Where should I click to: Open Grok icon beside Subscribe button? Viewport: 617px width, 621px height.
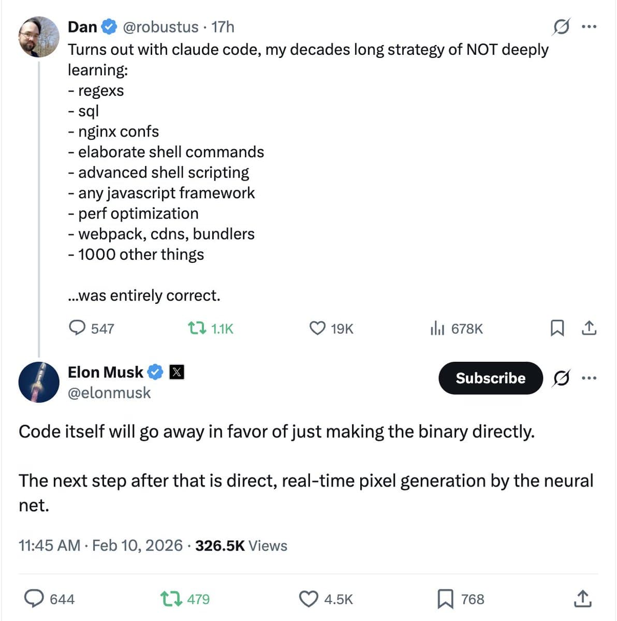[561, 378]
